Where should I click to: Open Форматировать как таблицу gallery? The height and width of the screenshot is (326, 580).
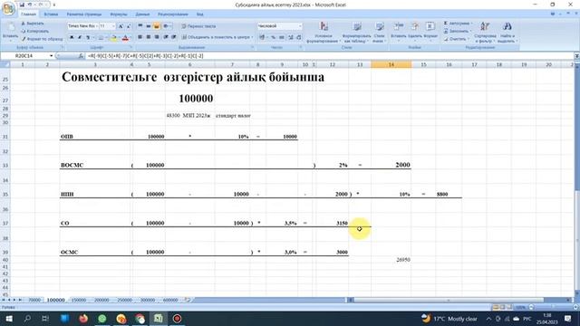coord(356,33)
